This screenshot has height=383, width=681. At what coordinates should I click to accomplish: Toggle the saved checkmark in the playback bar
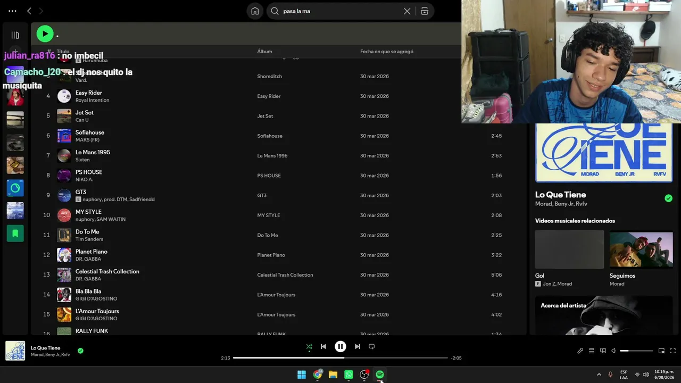(80, 351)
